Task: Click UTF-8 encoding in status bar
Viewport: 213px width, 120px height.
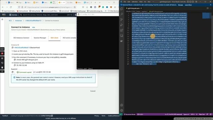Action: tap(192, 114)
